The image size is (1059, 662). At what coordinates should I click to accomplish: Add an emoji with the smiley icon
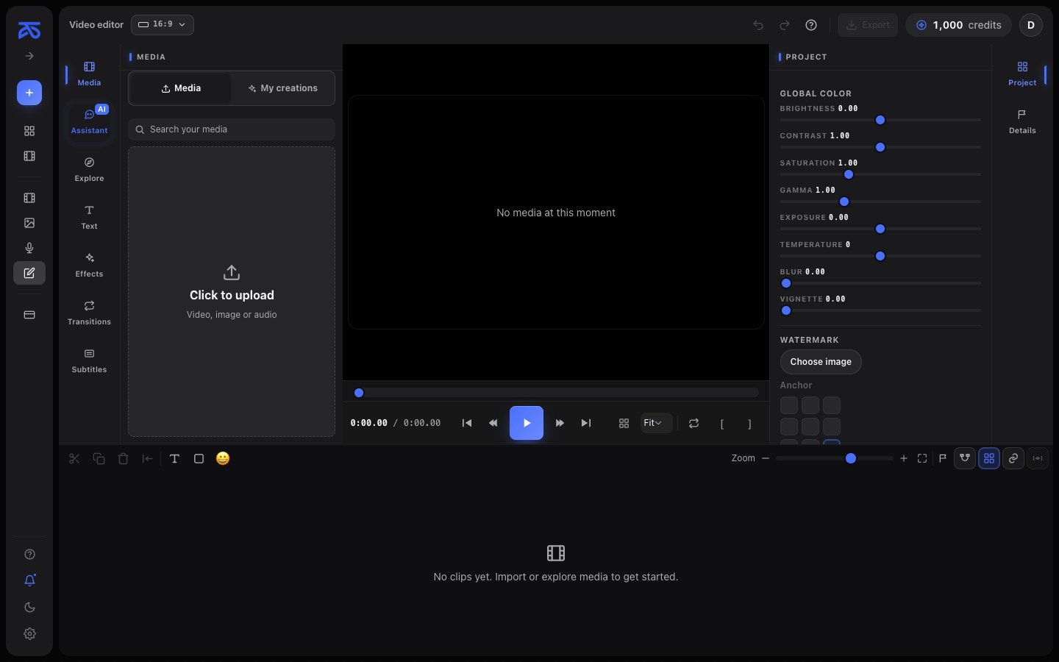[x=223, y=458]
